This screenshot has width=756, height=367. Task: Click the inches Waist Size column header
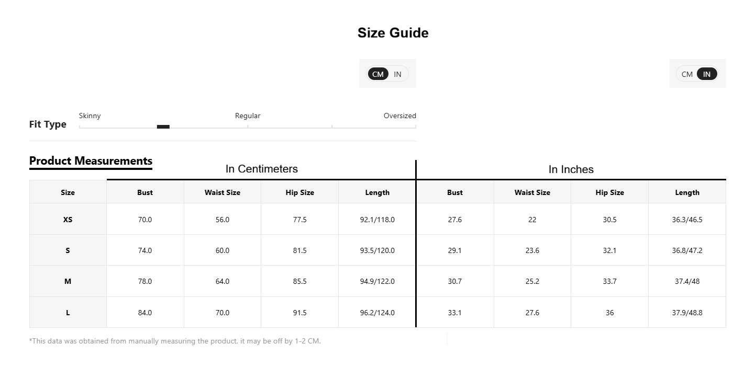point(532,192)
